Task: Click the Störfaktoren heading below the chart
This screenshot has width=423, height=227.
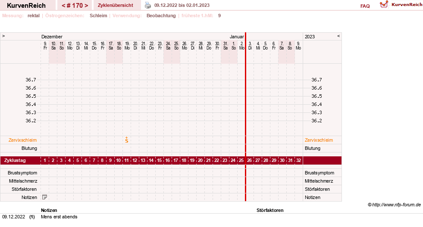Action: (270, 210)
